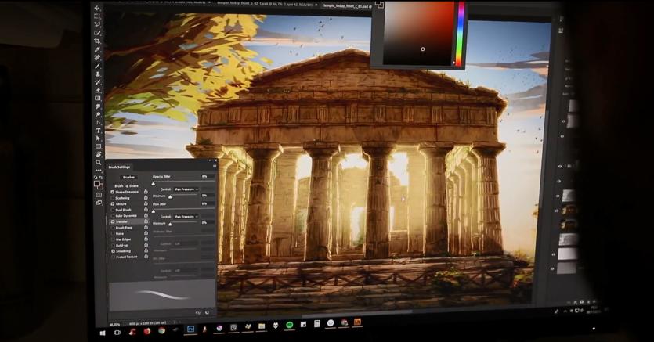
Task: Select the Healing Brush tool
Action: (x=98, y=57)
